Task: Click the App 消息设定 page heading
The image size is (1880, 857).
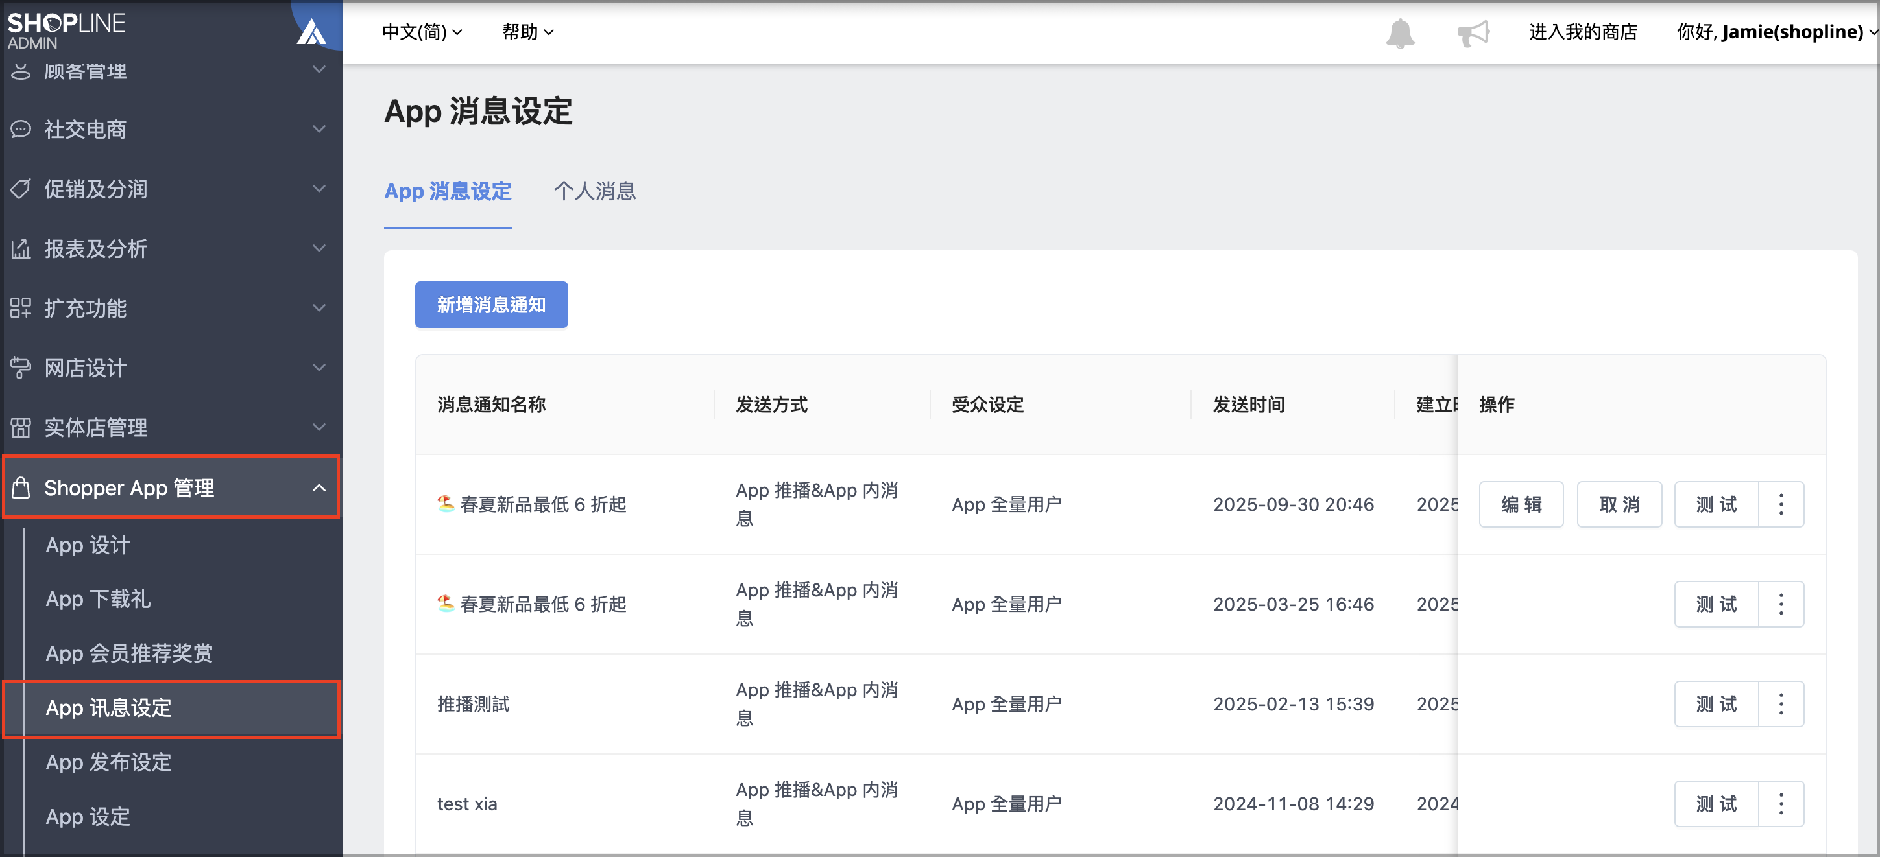Action: (x=478, y=112)
